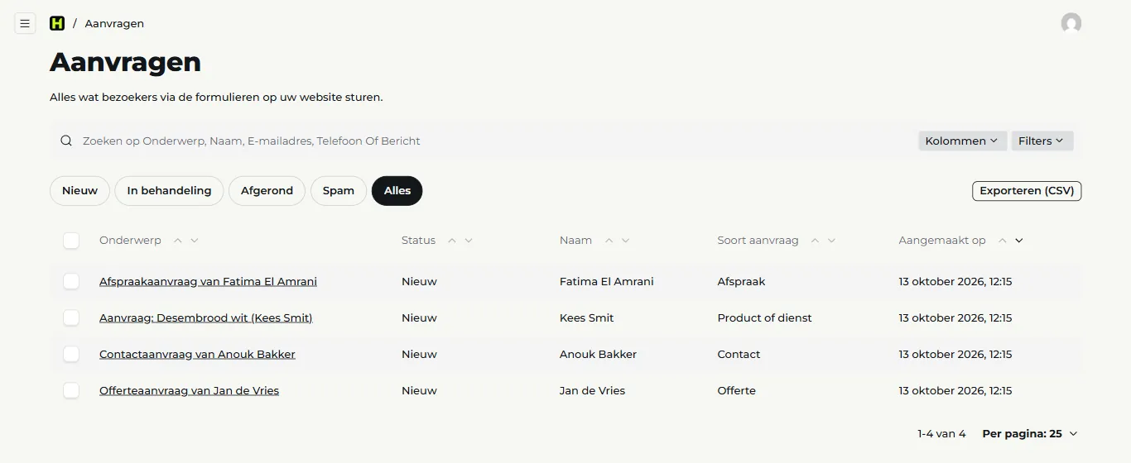This screenshot has height=463, width=1131.
Task: Go to the green H home logo
Action: point(57,23)
